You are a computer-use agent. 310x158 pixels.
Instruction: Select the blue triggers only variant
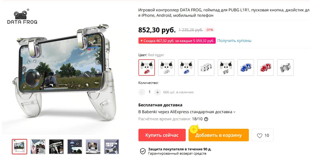246,68
